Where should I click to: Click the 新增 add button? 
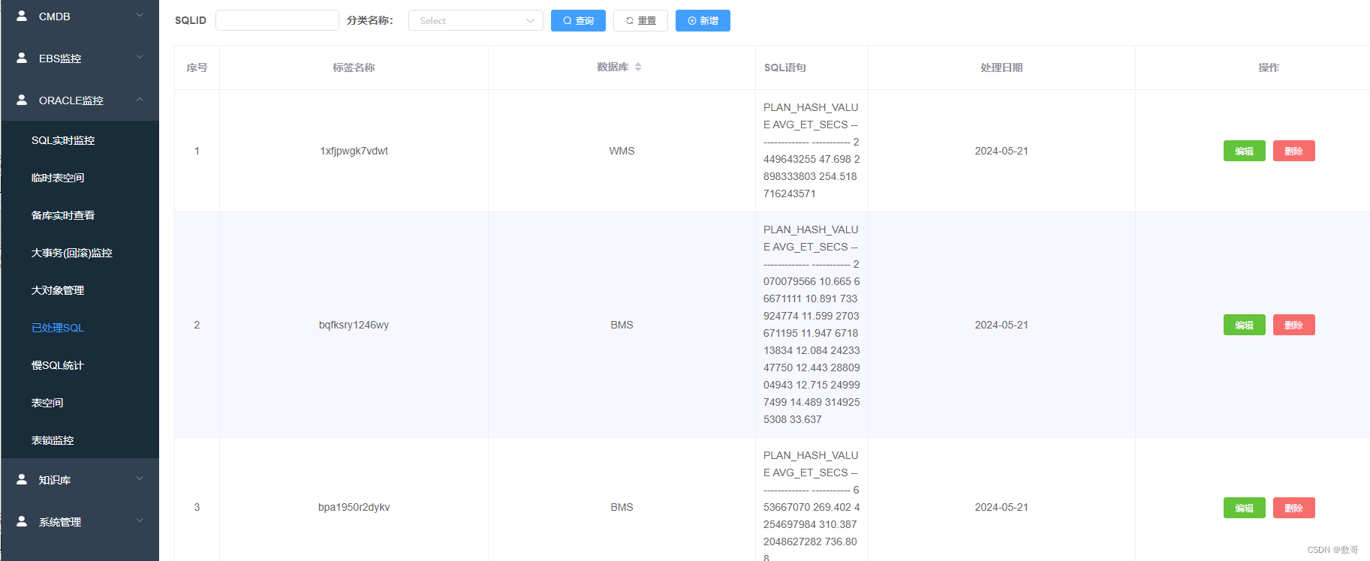point(703,20)
